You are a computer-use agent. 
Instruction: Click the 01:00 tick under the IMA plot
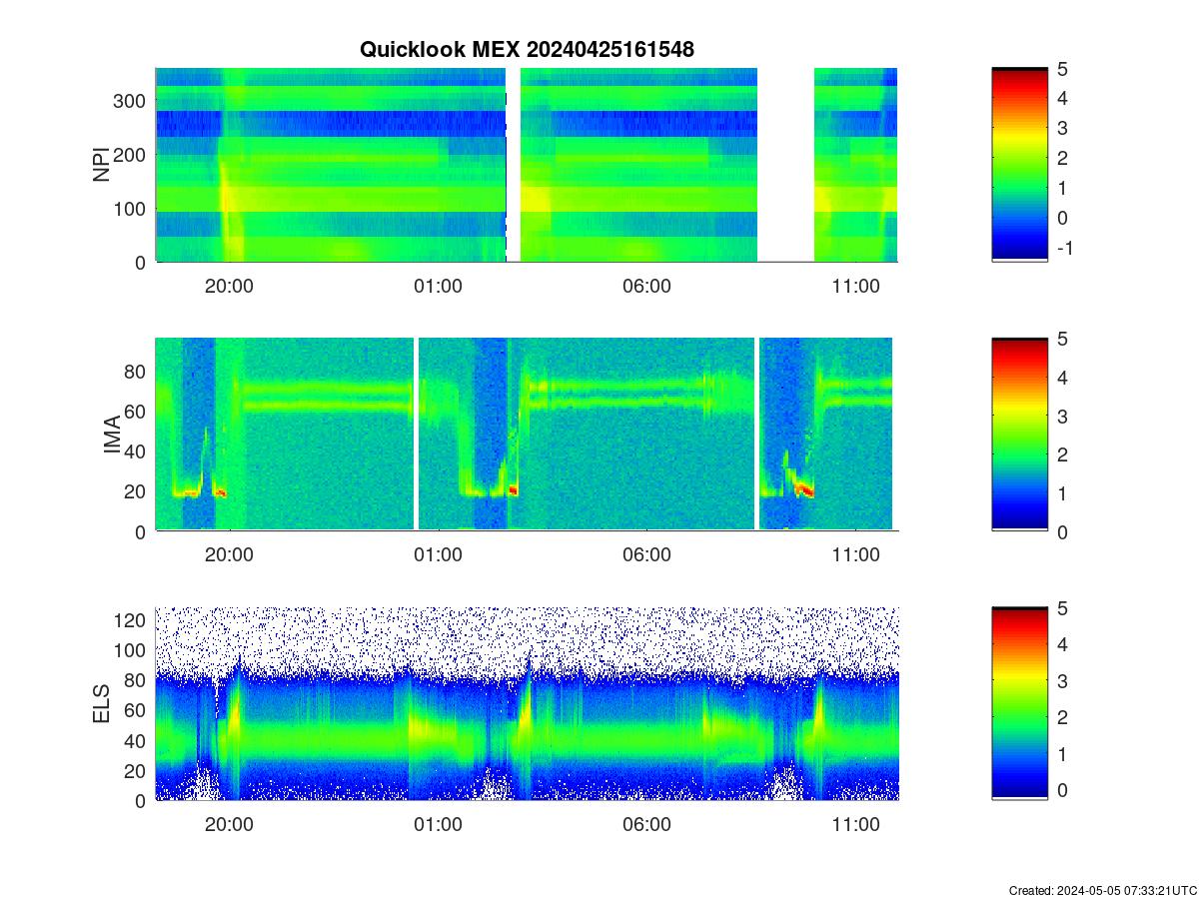pos(438,555)
